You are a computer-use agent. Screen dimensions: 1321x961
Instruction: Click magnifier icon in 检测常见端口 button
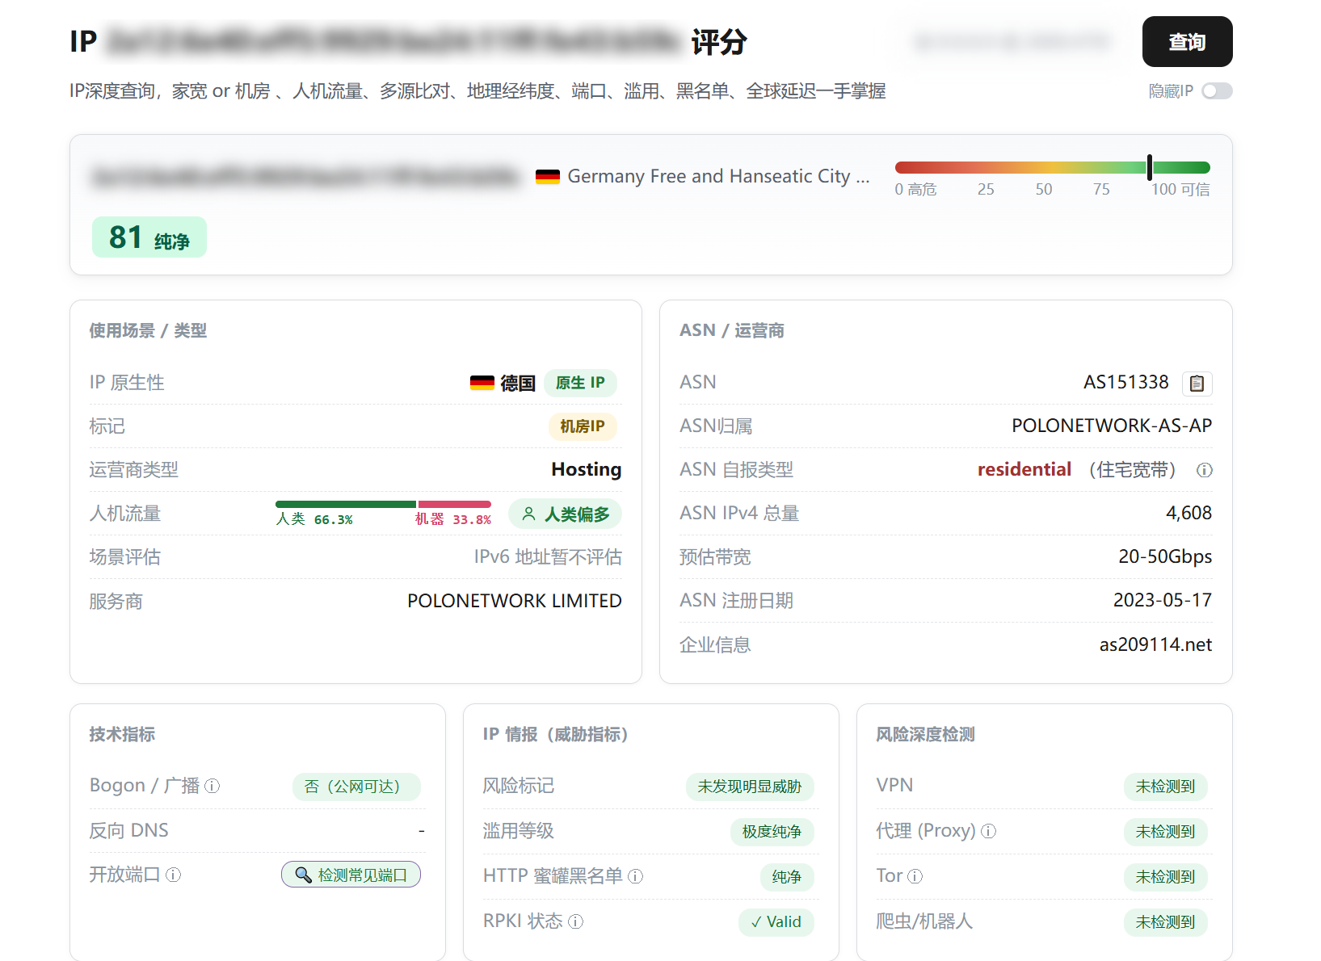pos(304,875)
